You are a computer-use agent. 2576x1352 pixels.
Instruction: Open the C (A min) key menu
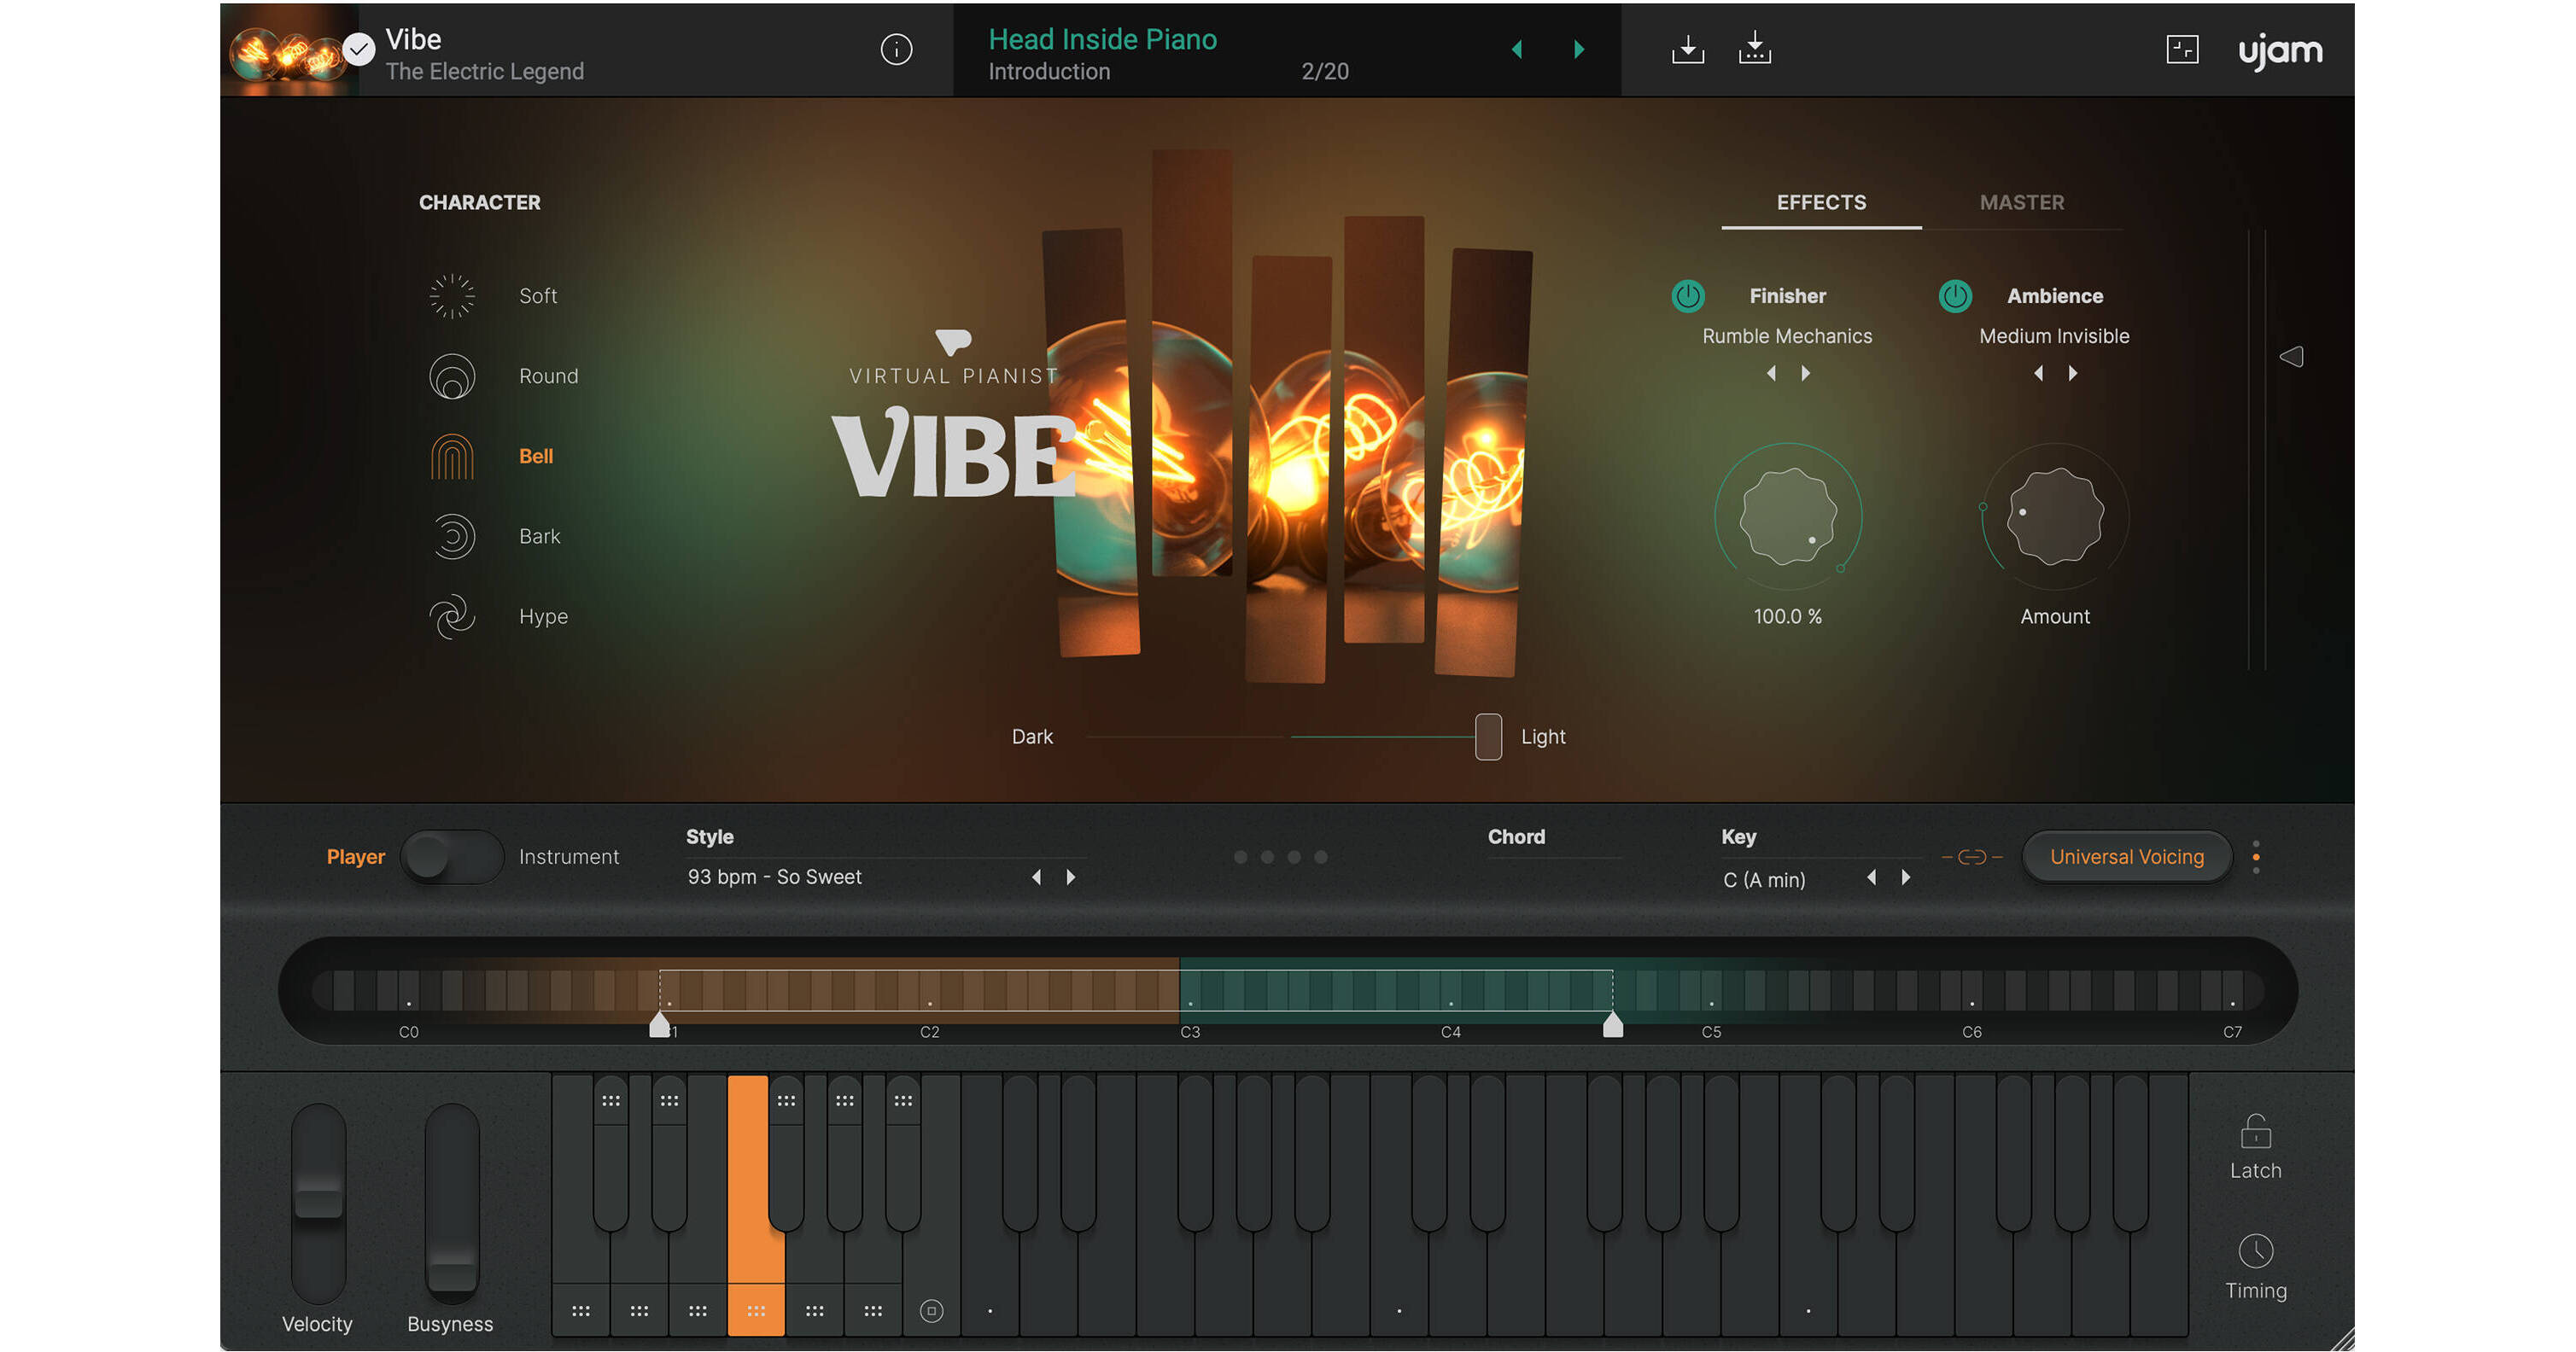click(x=1764, y=880)
